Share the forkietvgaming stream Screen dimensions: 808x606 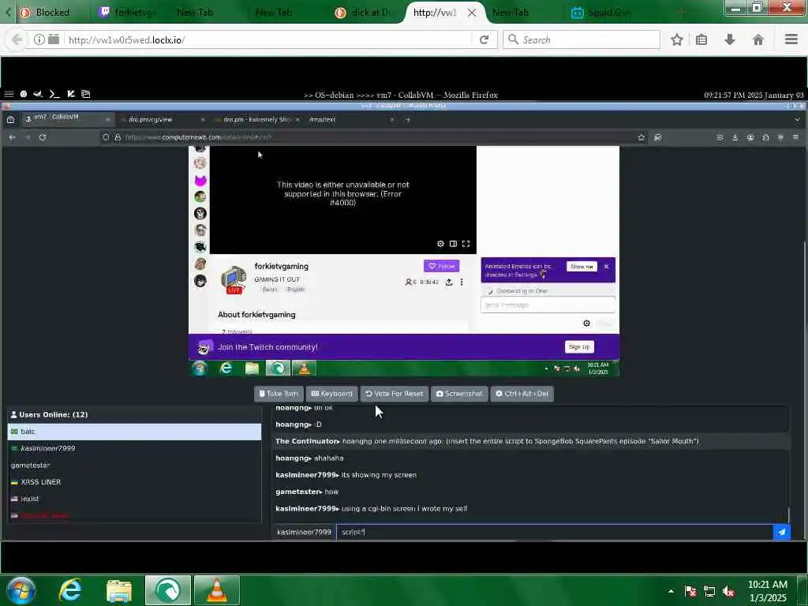tap(449, 282)
